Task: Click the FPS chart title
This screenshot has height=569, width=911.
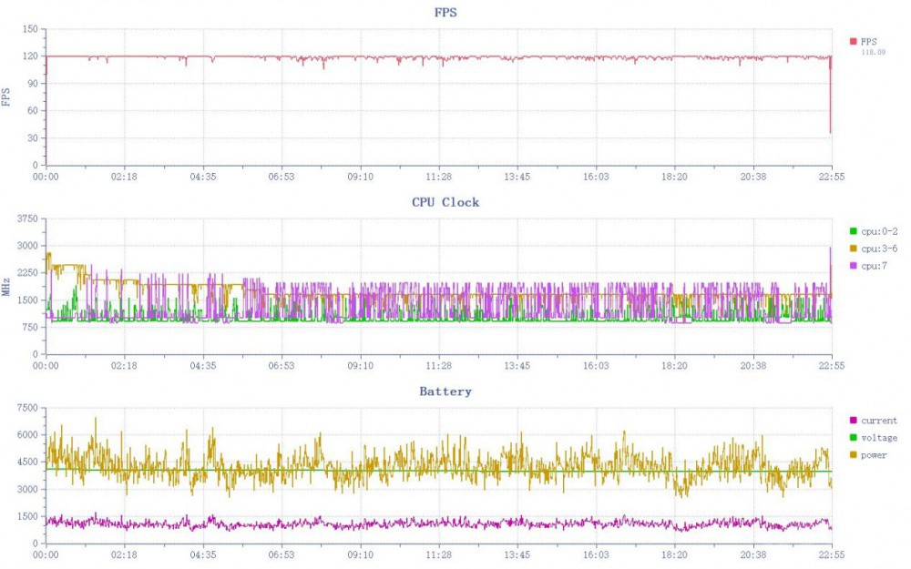Action: pos(445,12)
